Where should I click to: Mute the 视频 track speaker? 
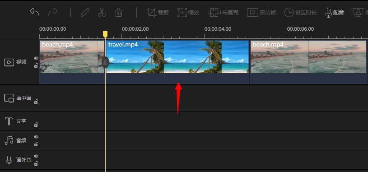coord(36,58)
